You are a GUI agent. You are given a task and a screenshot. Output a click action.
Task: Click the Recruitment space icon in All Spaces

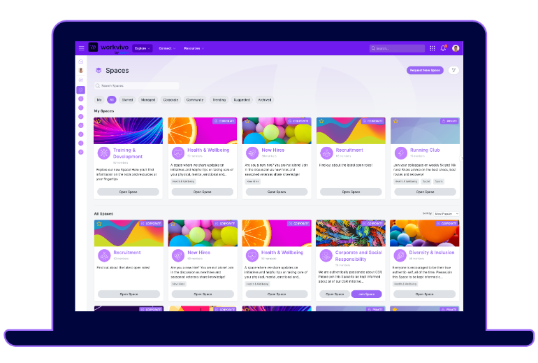click(103, 255)
